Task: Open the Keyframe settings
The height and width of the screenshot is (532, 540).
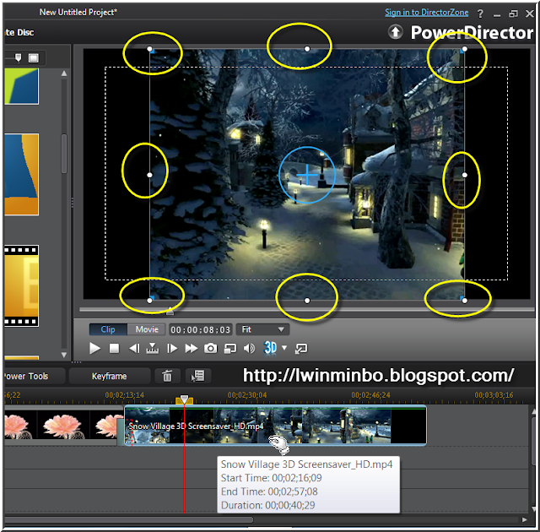Action: click(110, 376)
